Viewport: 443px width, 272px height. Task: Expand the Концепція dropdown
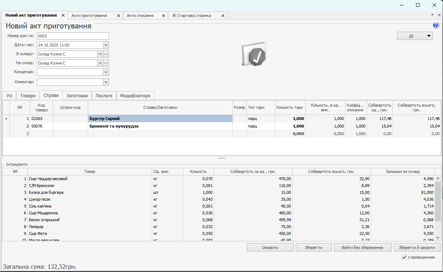(x=106, y=72)
